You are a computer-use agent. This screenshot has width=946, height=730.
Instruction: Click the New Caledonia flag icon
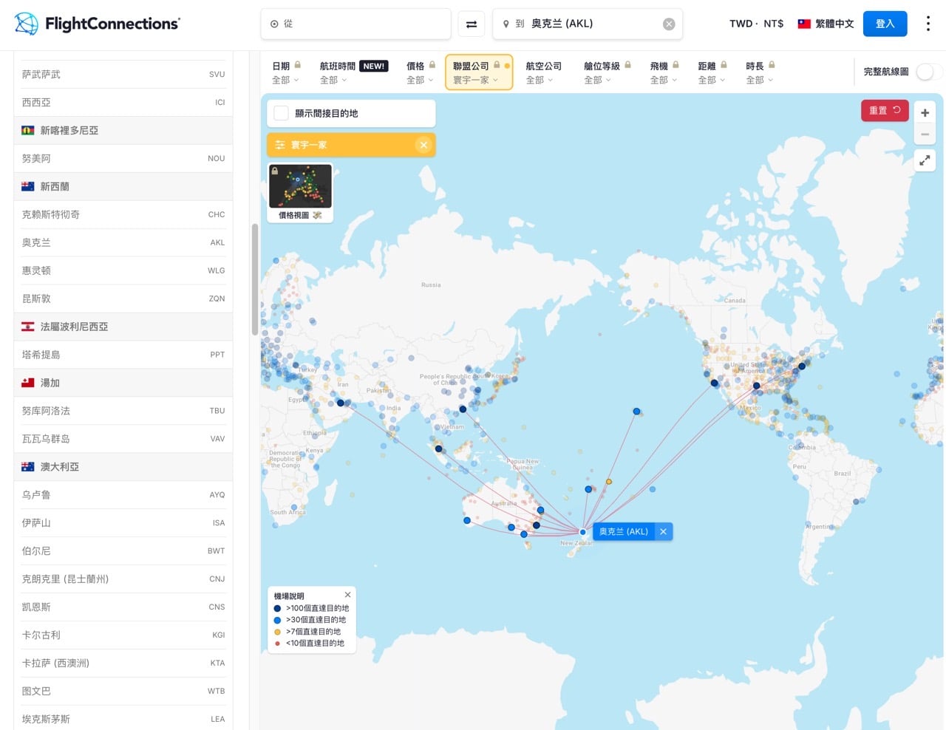28,130
